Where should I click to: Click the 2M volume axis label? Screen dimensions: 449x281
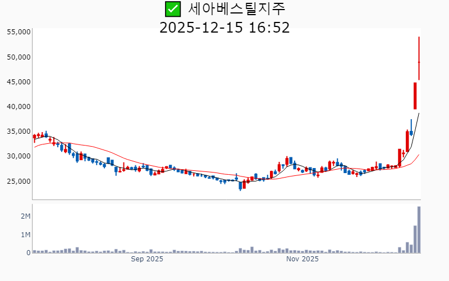coord(25,216)
